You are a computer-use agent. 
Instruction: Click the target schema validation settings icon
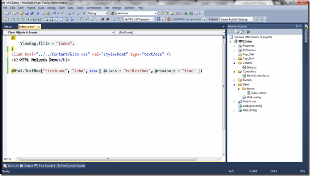click(x=159, y=19)
